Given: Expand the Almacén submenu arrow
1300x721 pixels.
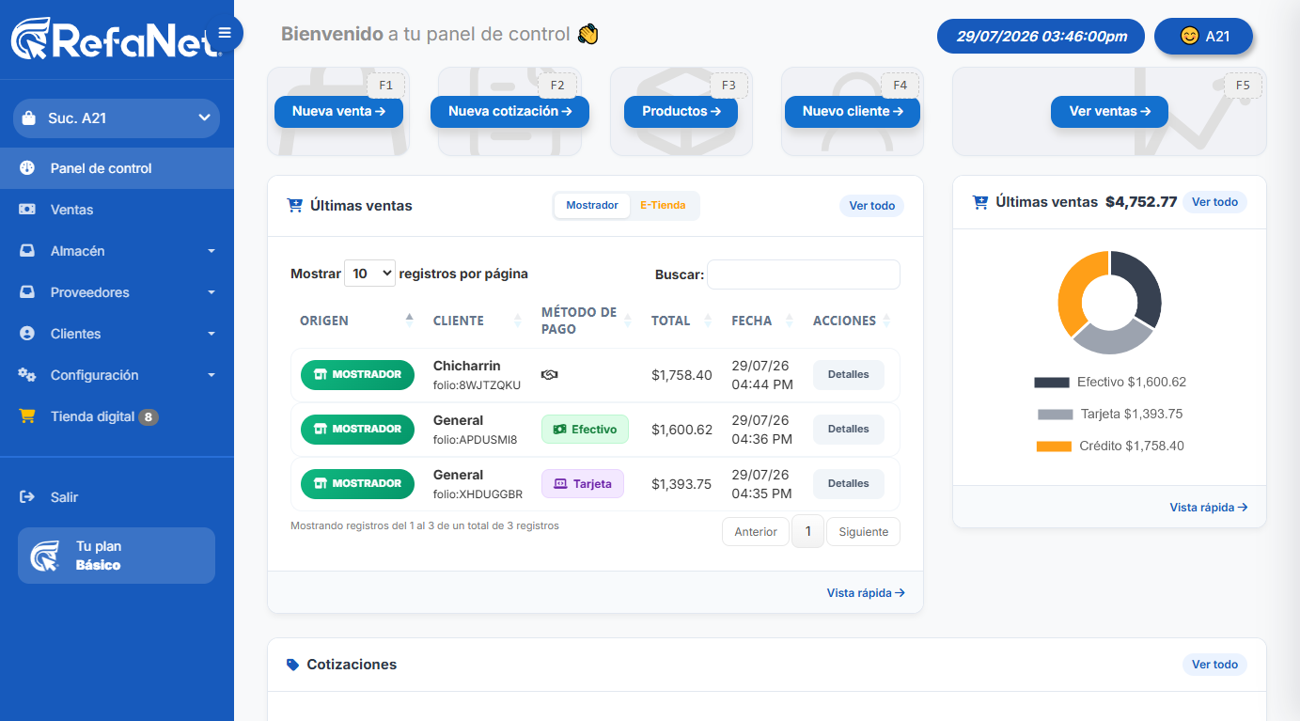Looking at the screenshot, I should tap(211, 251).
